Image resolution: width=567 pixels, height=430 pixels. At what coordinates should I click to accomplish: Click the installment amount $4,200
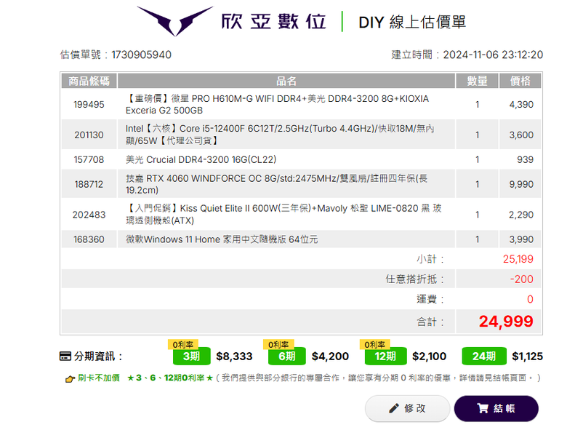(330, 357)
